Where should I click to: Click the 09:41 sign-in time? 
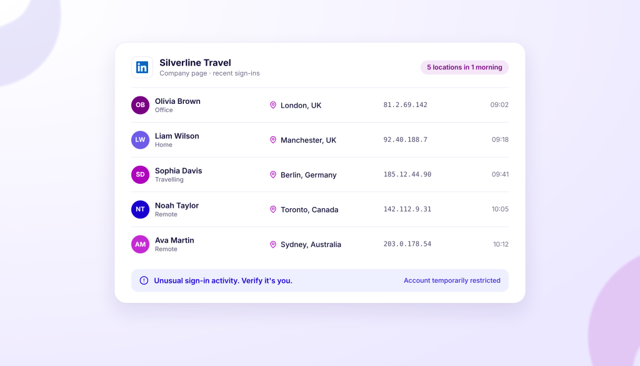pyautogui.click(x=500, y=174)
